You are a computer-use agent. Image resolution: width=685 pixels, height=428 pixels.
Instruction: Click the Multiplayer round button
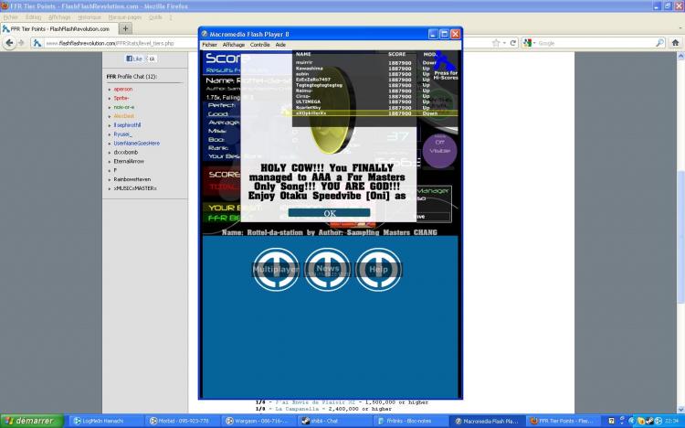tap(276, 270)
